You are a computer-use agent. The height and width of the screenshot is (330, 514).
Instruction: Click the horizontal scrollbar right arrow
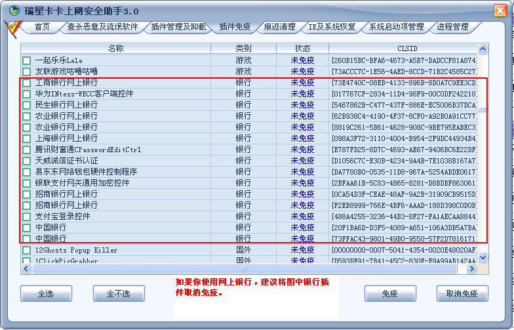pos(471,269)
